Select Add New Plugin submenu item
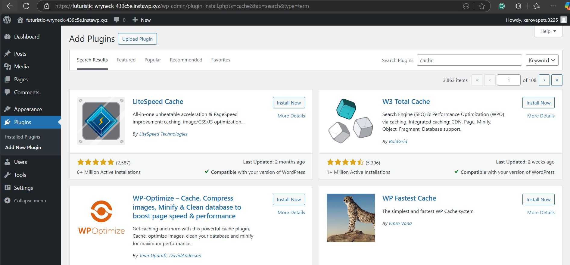This screenshot has height=265, width=570. (23, 147)
